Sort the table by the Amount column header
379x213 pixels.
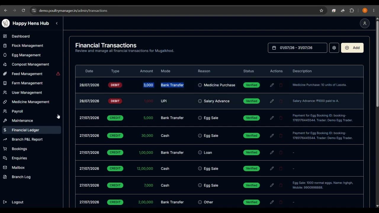[x=147, y=71]
